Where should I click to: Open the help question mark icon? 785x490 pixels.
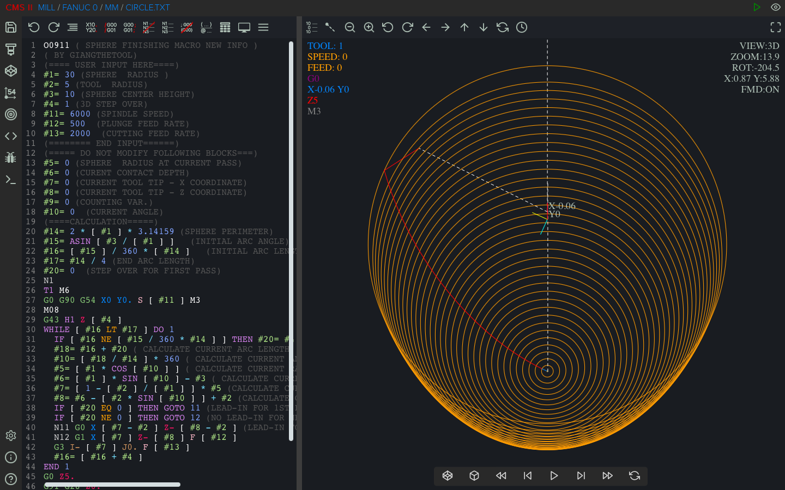11,479
